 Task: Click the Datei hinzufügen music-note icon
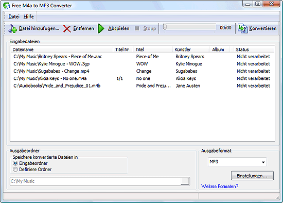pyautogui.click(x=13, y=28)
